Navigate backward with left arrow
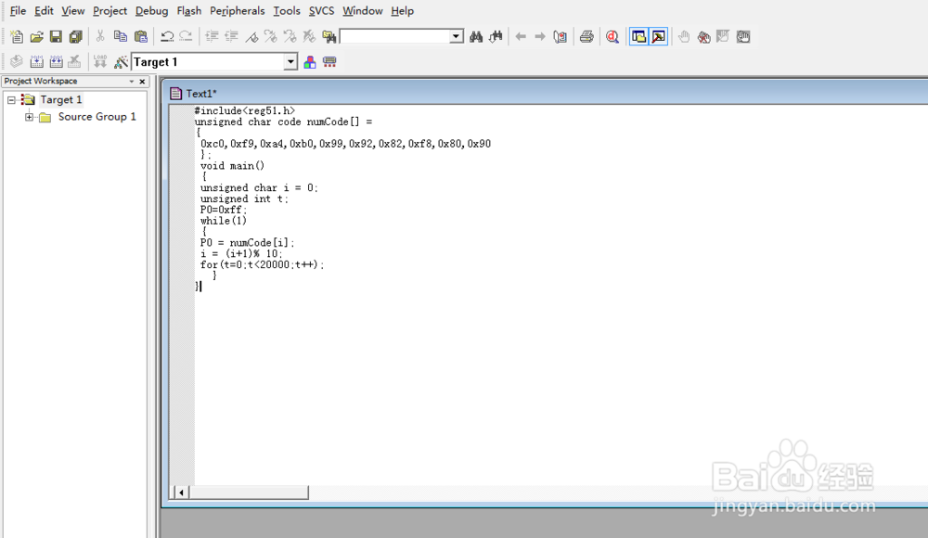The width and height of the screenshot is (928, 538). pyautogui.click(x=521, y=37)
